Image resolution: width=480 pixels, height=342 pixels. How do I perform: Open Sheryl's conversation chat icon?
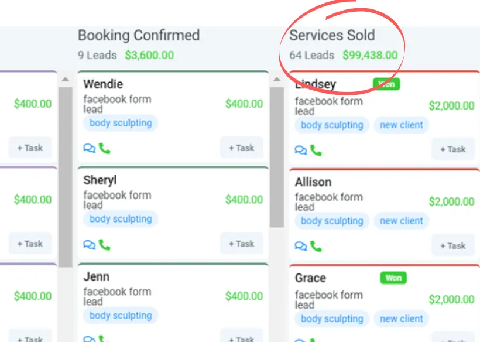click(90, 245)
